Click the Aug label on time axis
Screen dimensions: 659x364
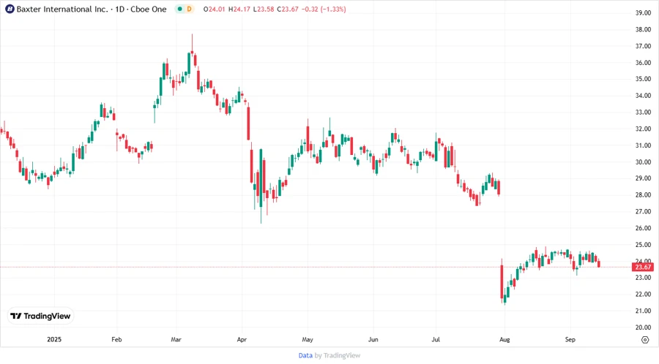(505, 339)
